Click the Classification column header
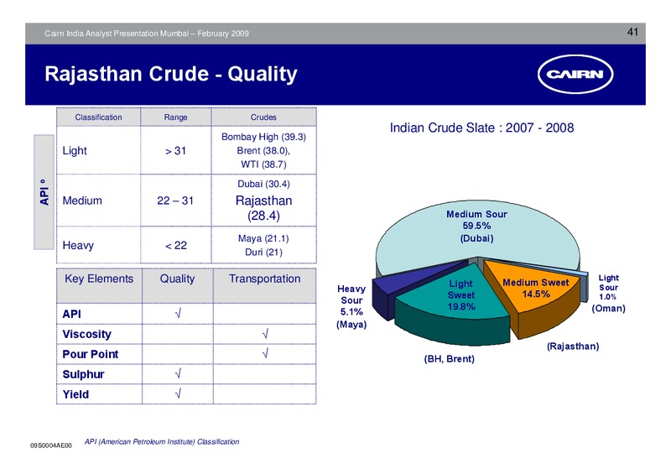The height and width of the screenshot is (474, 671). (98, 117)
